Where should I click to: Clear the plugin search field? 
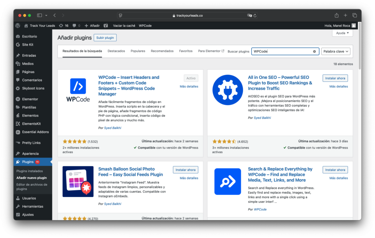(x=315, y=51)
